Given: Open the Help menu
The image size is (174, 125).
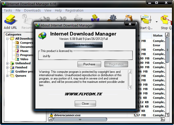Looking at the screenshot, I should pyautogui.click(x=58, y=11).
